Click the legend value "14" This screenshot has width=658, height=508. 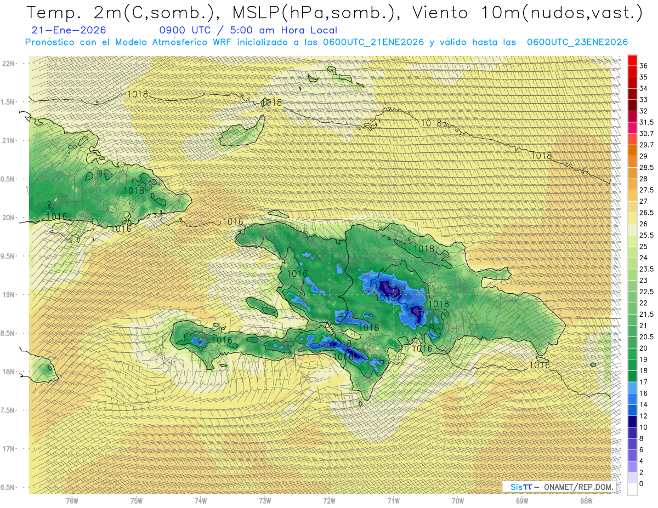(644, 404)
